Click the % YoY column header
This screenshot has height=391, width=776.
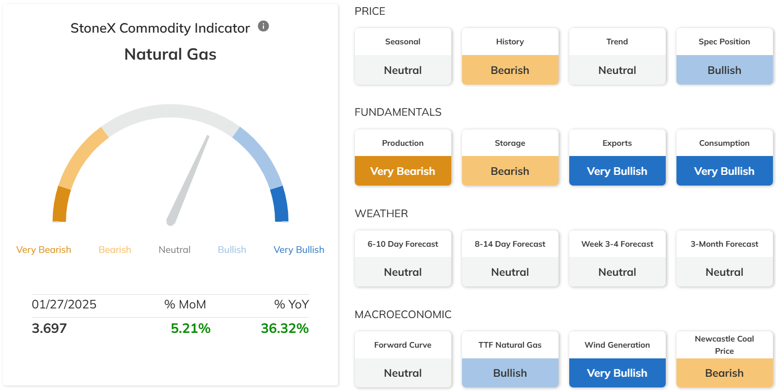(292, 305)
